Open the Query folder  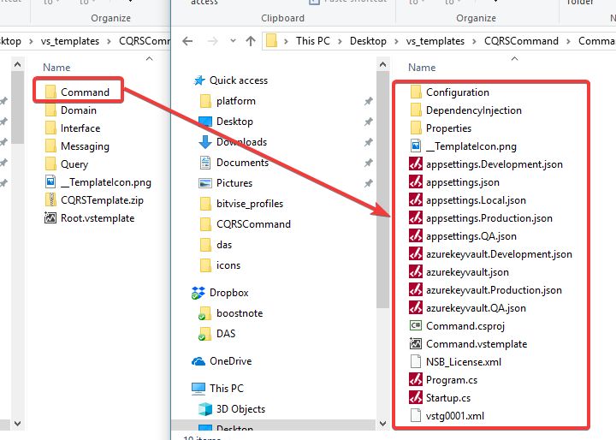point(67,164)
